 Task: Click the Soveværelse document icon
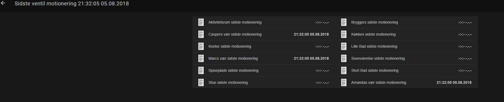point(344,58)
